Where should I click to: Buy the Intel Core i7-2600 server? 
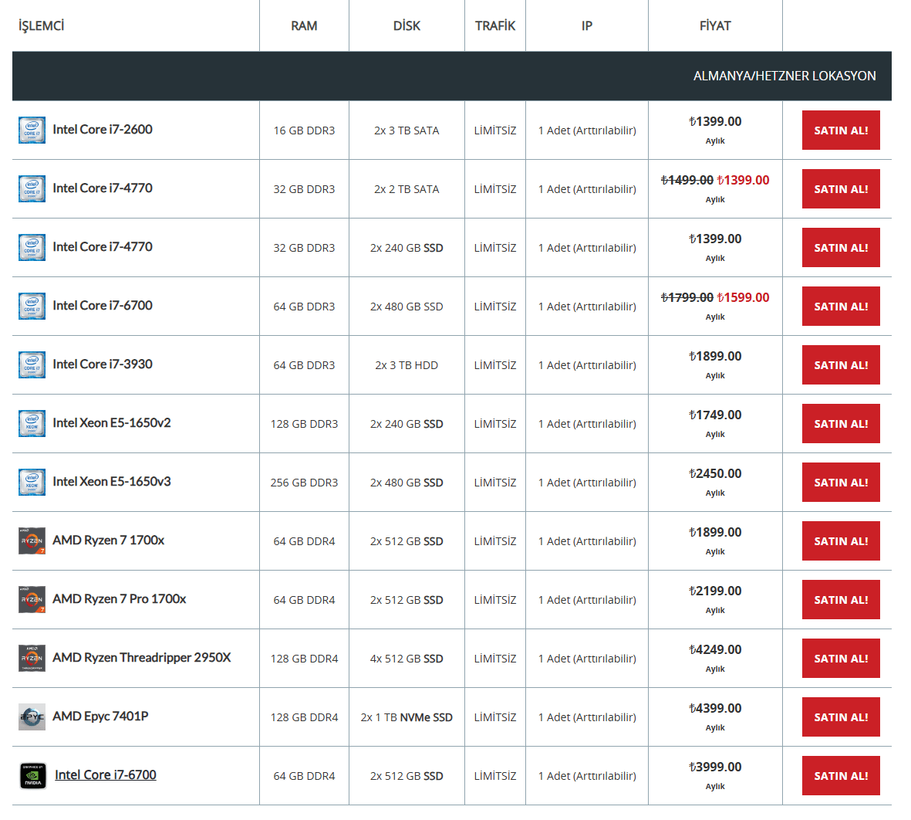(841, 130)
